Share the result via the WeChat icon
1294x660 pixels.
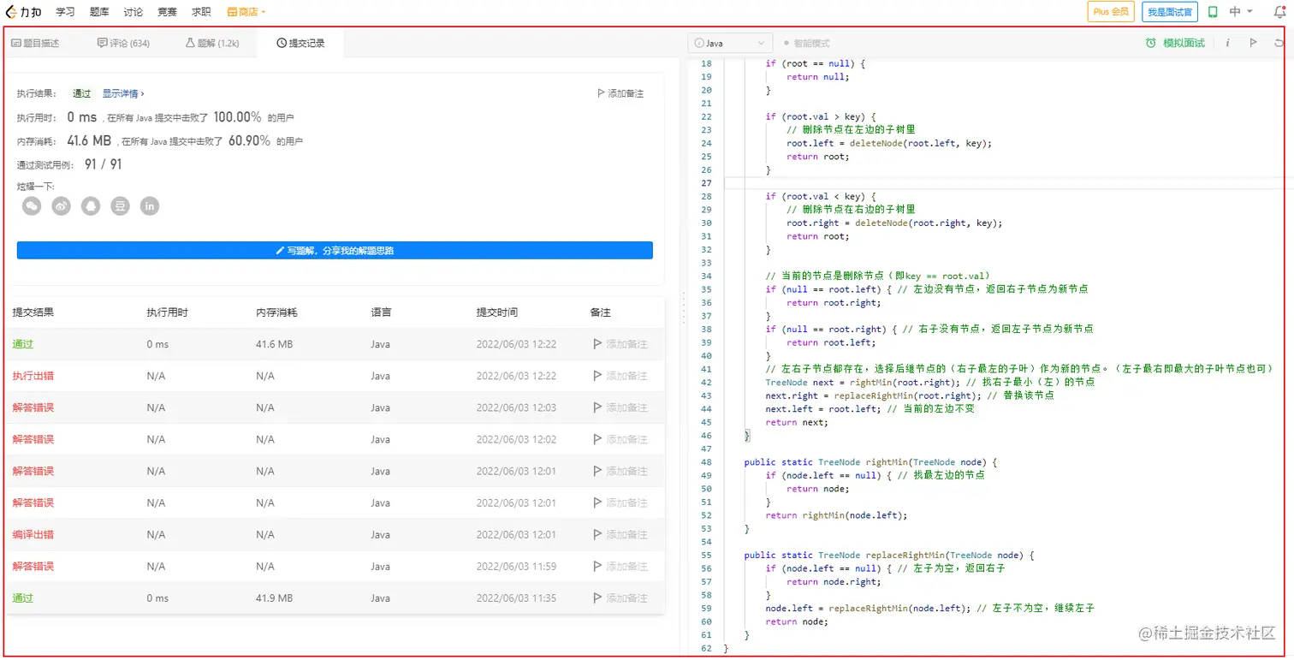pyautogui.click(x=32, y=206)
